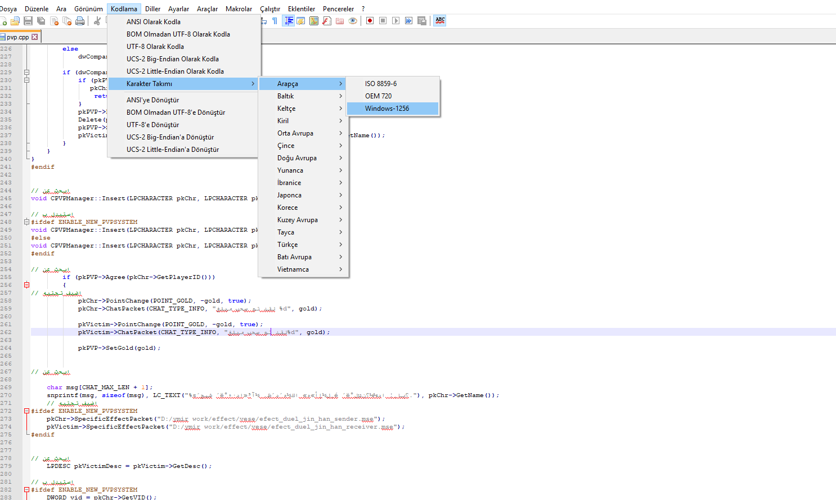
Task: Expand the Karakter Takımı submenu
Action: pyautogui.click(x=184, y=84)
